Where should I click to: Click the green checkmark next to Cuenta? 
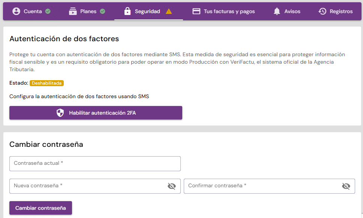point(48,11)
